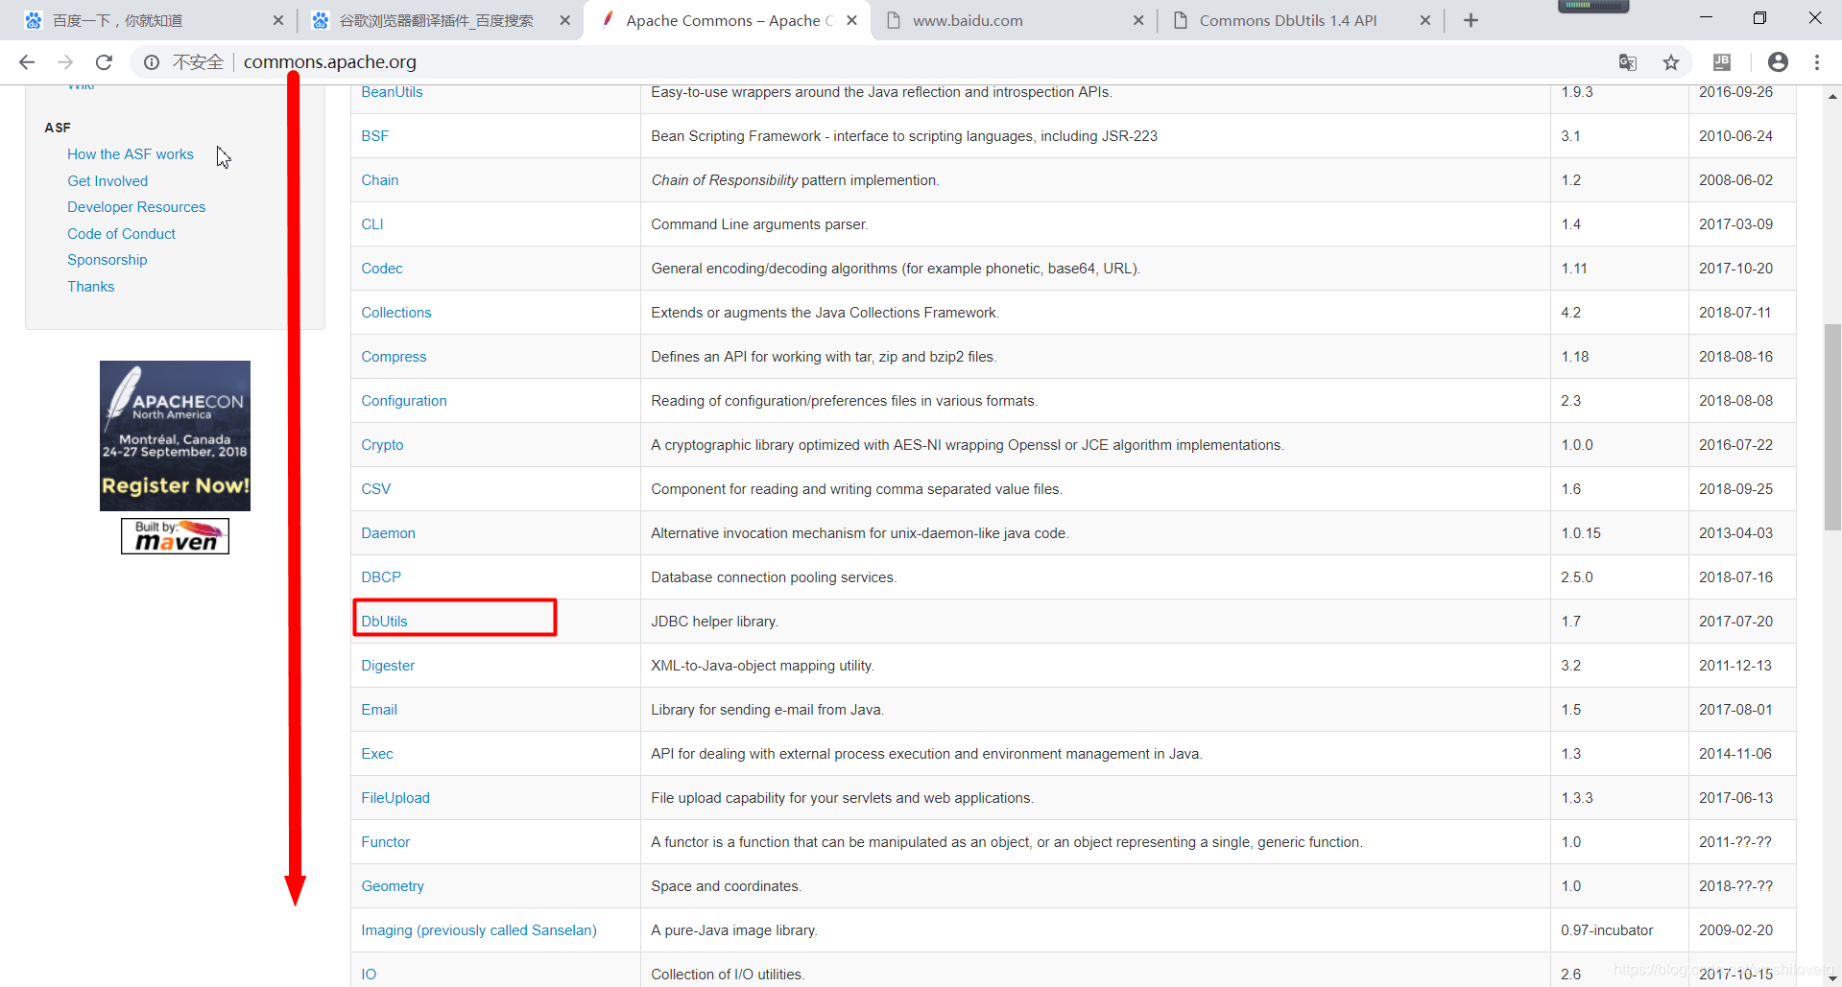
Task: Open the Chrome profile account icon
Action: coord(1778,62)
